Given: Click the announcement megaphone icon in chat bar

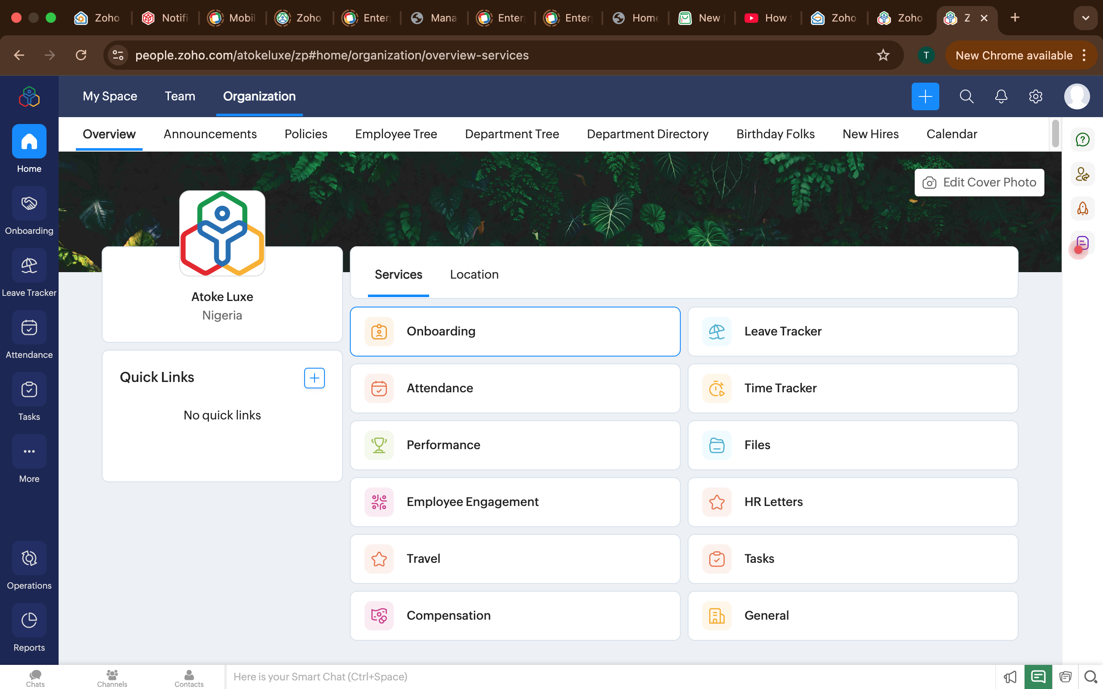Looking at the screenshot, I should pos(1010,677).
